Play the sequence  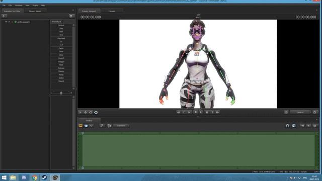(201, 112)
